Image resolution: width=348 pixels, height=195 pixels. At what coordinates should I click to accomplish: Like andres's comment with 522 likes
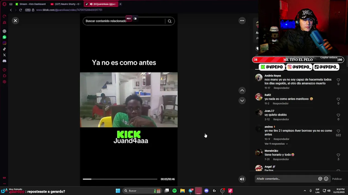[338, 131]
